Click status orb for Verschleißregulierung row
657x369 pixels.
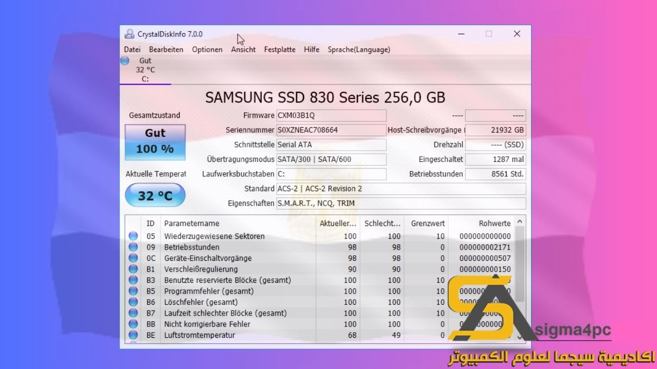pos(133,269)
